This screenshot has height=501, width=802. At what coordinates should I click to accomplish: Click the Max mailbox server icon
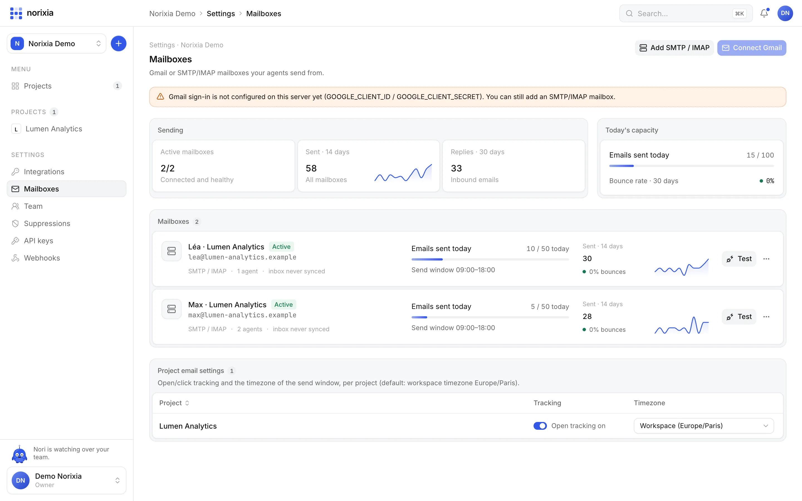click(171, 309)
